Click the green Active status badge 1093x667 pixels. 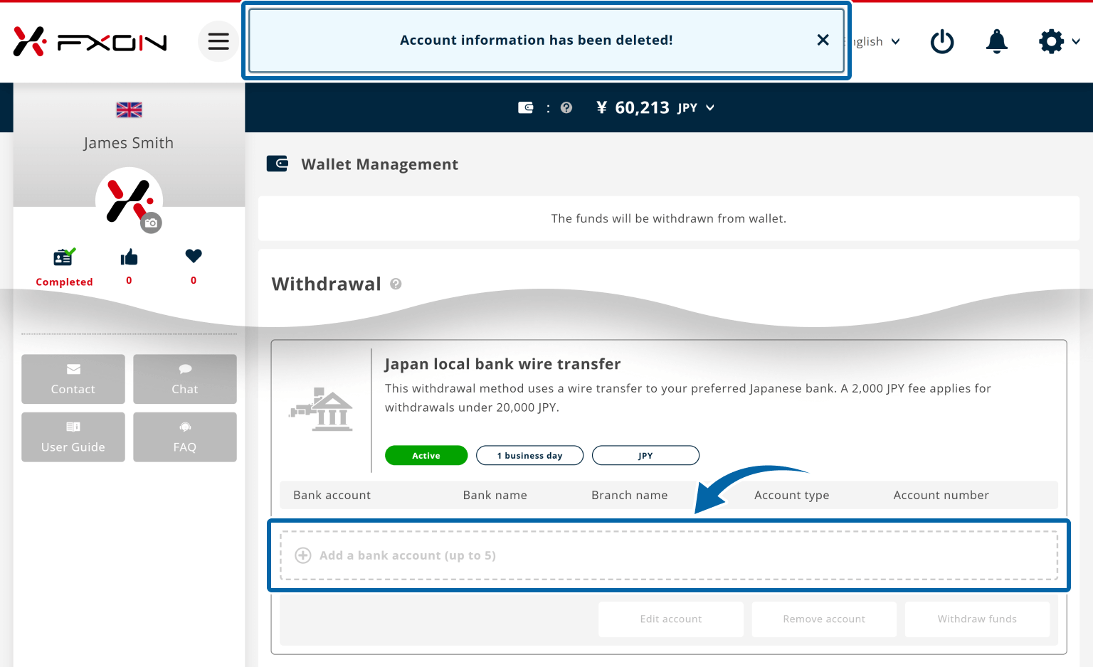426,455
